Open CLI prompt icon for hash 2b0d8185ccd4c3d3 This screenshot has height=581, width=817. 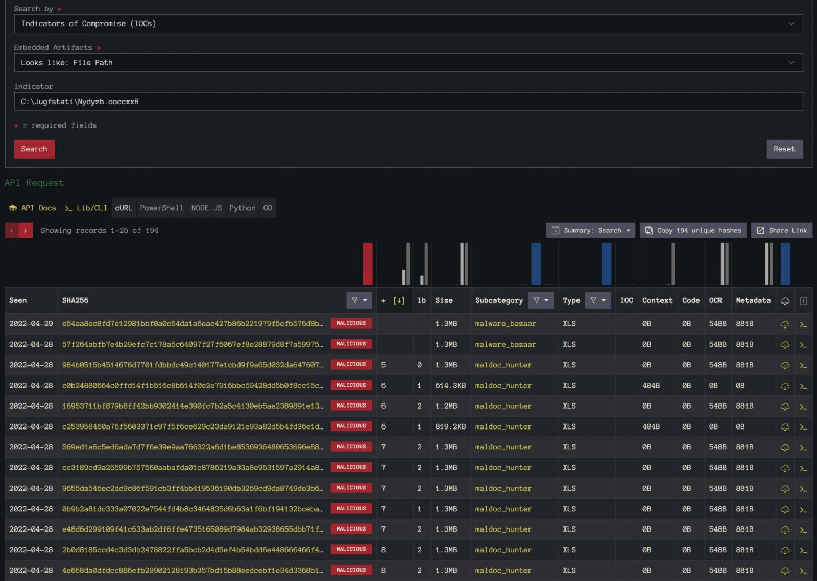[803, 550]
